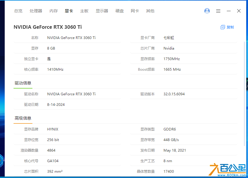Image resolution: width=248 pixels, height=178 pixels.
Task: Switch to the 网卡 tab
Action: [135, 11]
